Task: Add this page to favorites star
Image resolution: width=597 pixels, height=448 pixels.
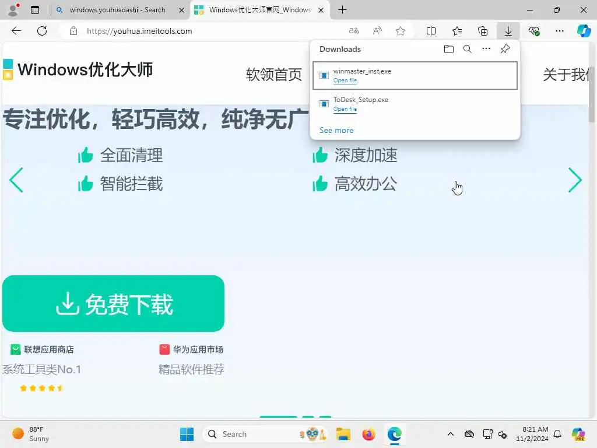Action: 401,31
